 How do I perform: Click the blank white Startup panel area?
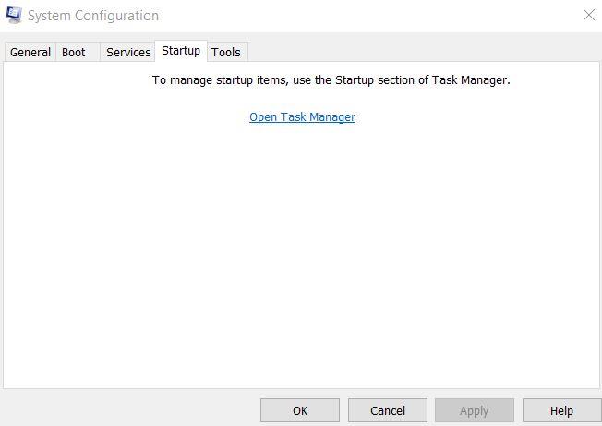301,259
